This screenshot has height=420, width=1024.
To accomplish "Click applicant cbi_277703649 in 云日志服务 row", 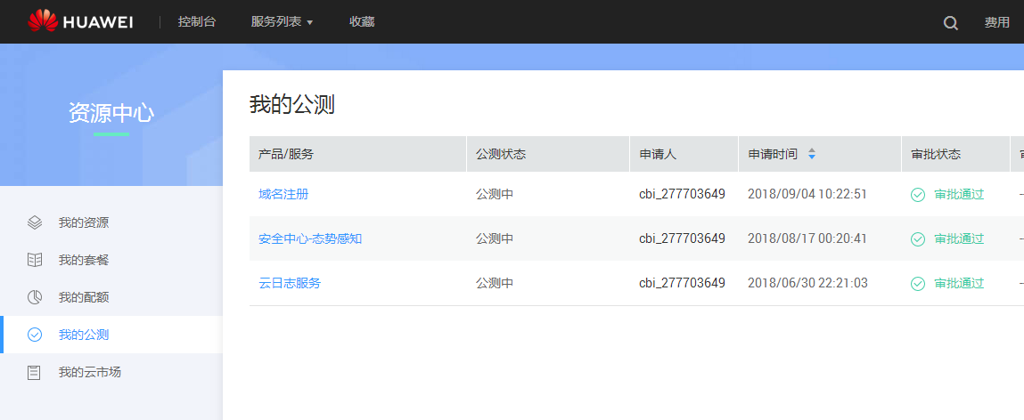I will tap(682, 283).
